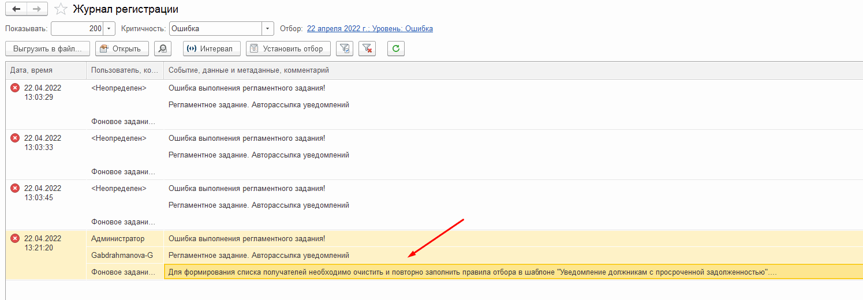Click the Пользователь column header

click(125, 70)
